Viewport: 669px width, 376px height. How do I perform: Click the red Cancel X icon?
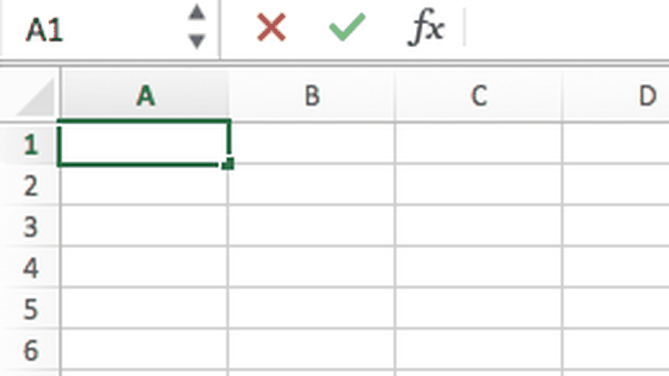coord(271,27)
